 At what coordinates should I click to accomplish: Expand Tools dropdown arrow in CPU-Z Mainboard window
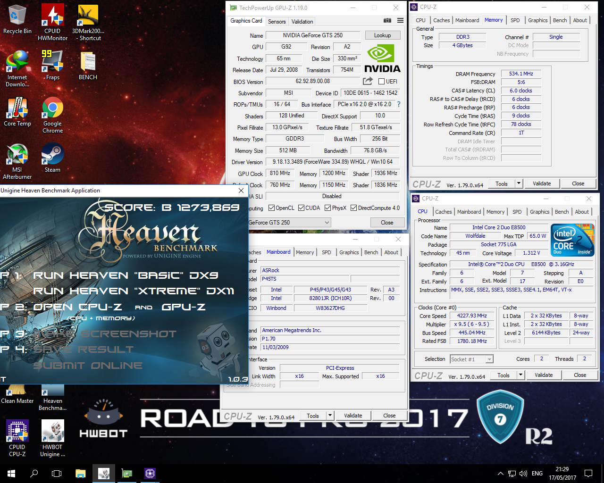(330, 416)
